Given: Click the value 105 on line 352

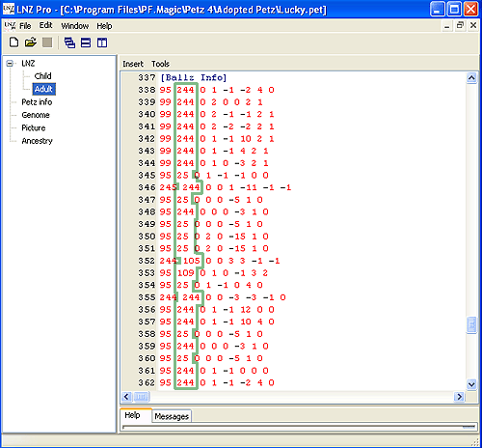Looking at the screenshot, I should tap(192, 261).
